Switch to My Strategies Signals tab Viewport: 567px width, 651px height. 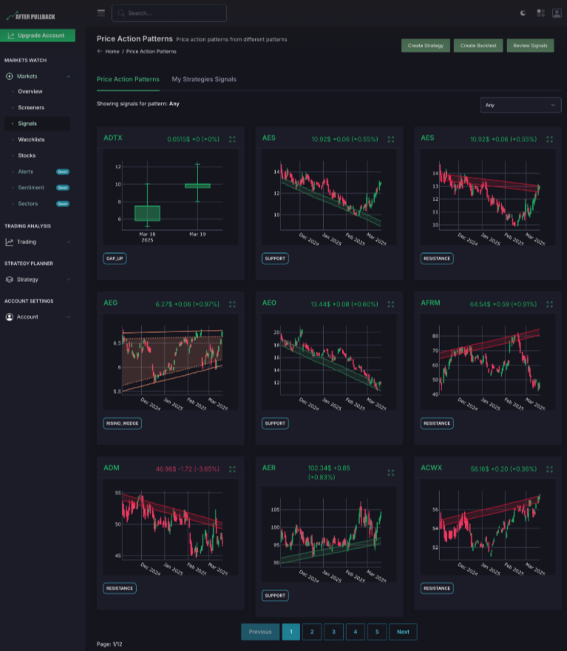coord(204,79)
